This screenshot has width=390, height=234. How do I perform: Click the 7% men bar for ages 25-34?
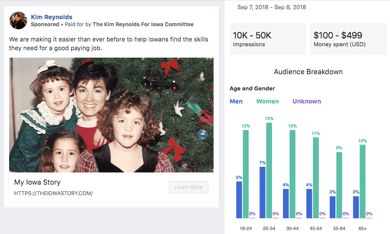tap(262, 192)
